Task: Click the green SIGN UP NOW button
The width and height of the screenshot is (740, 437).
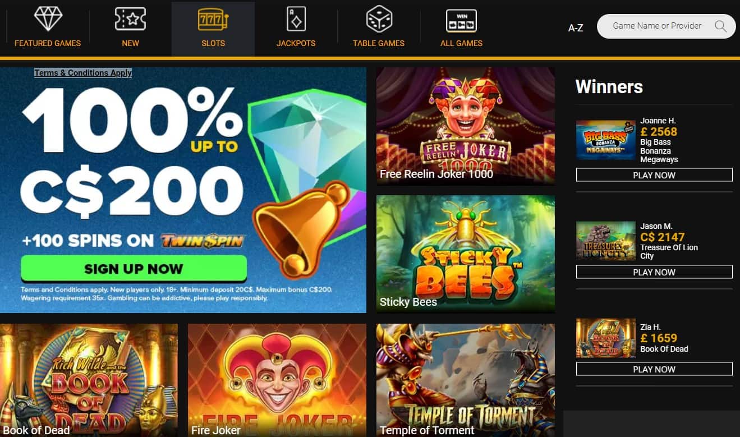Action: coord(134,268)
